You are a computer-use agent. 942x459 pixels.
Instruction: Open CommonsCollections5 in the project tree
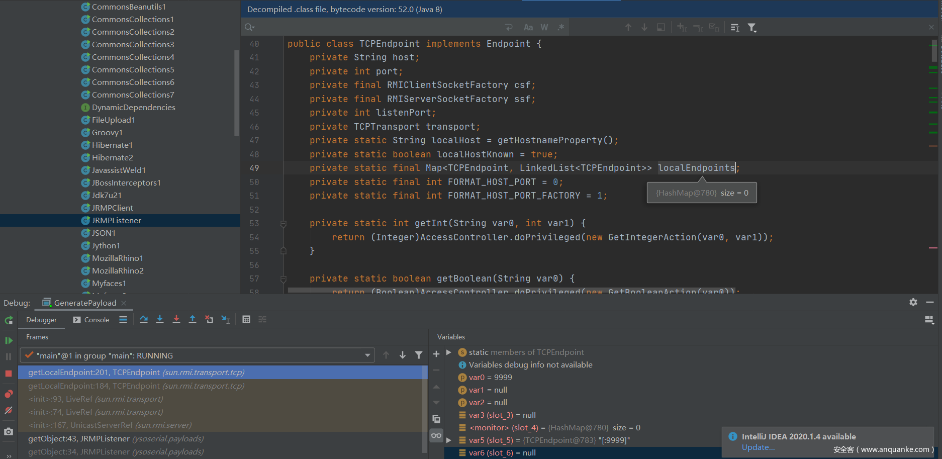(133, 70)
